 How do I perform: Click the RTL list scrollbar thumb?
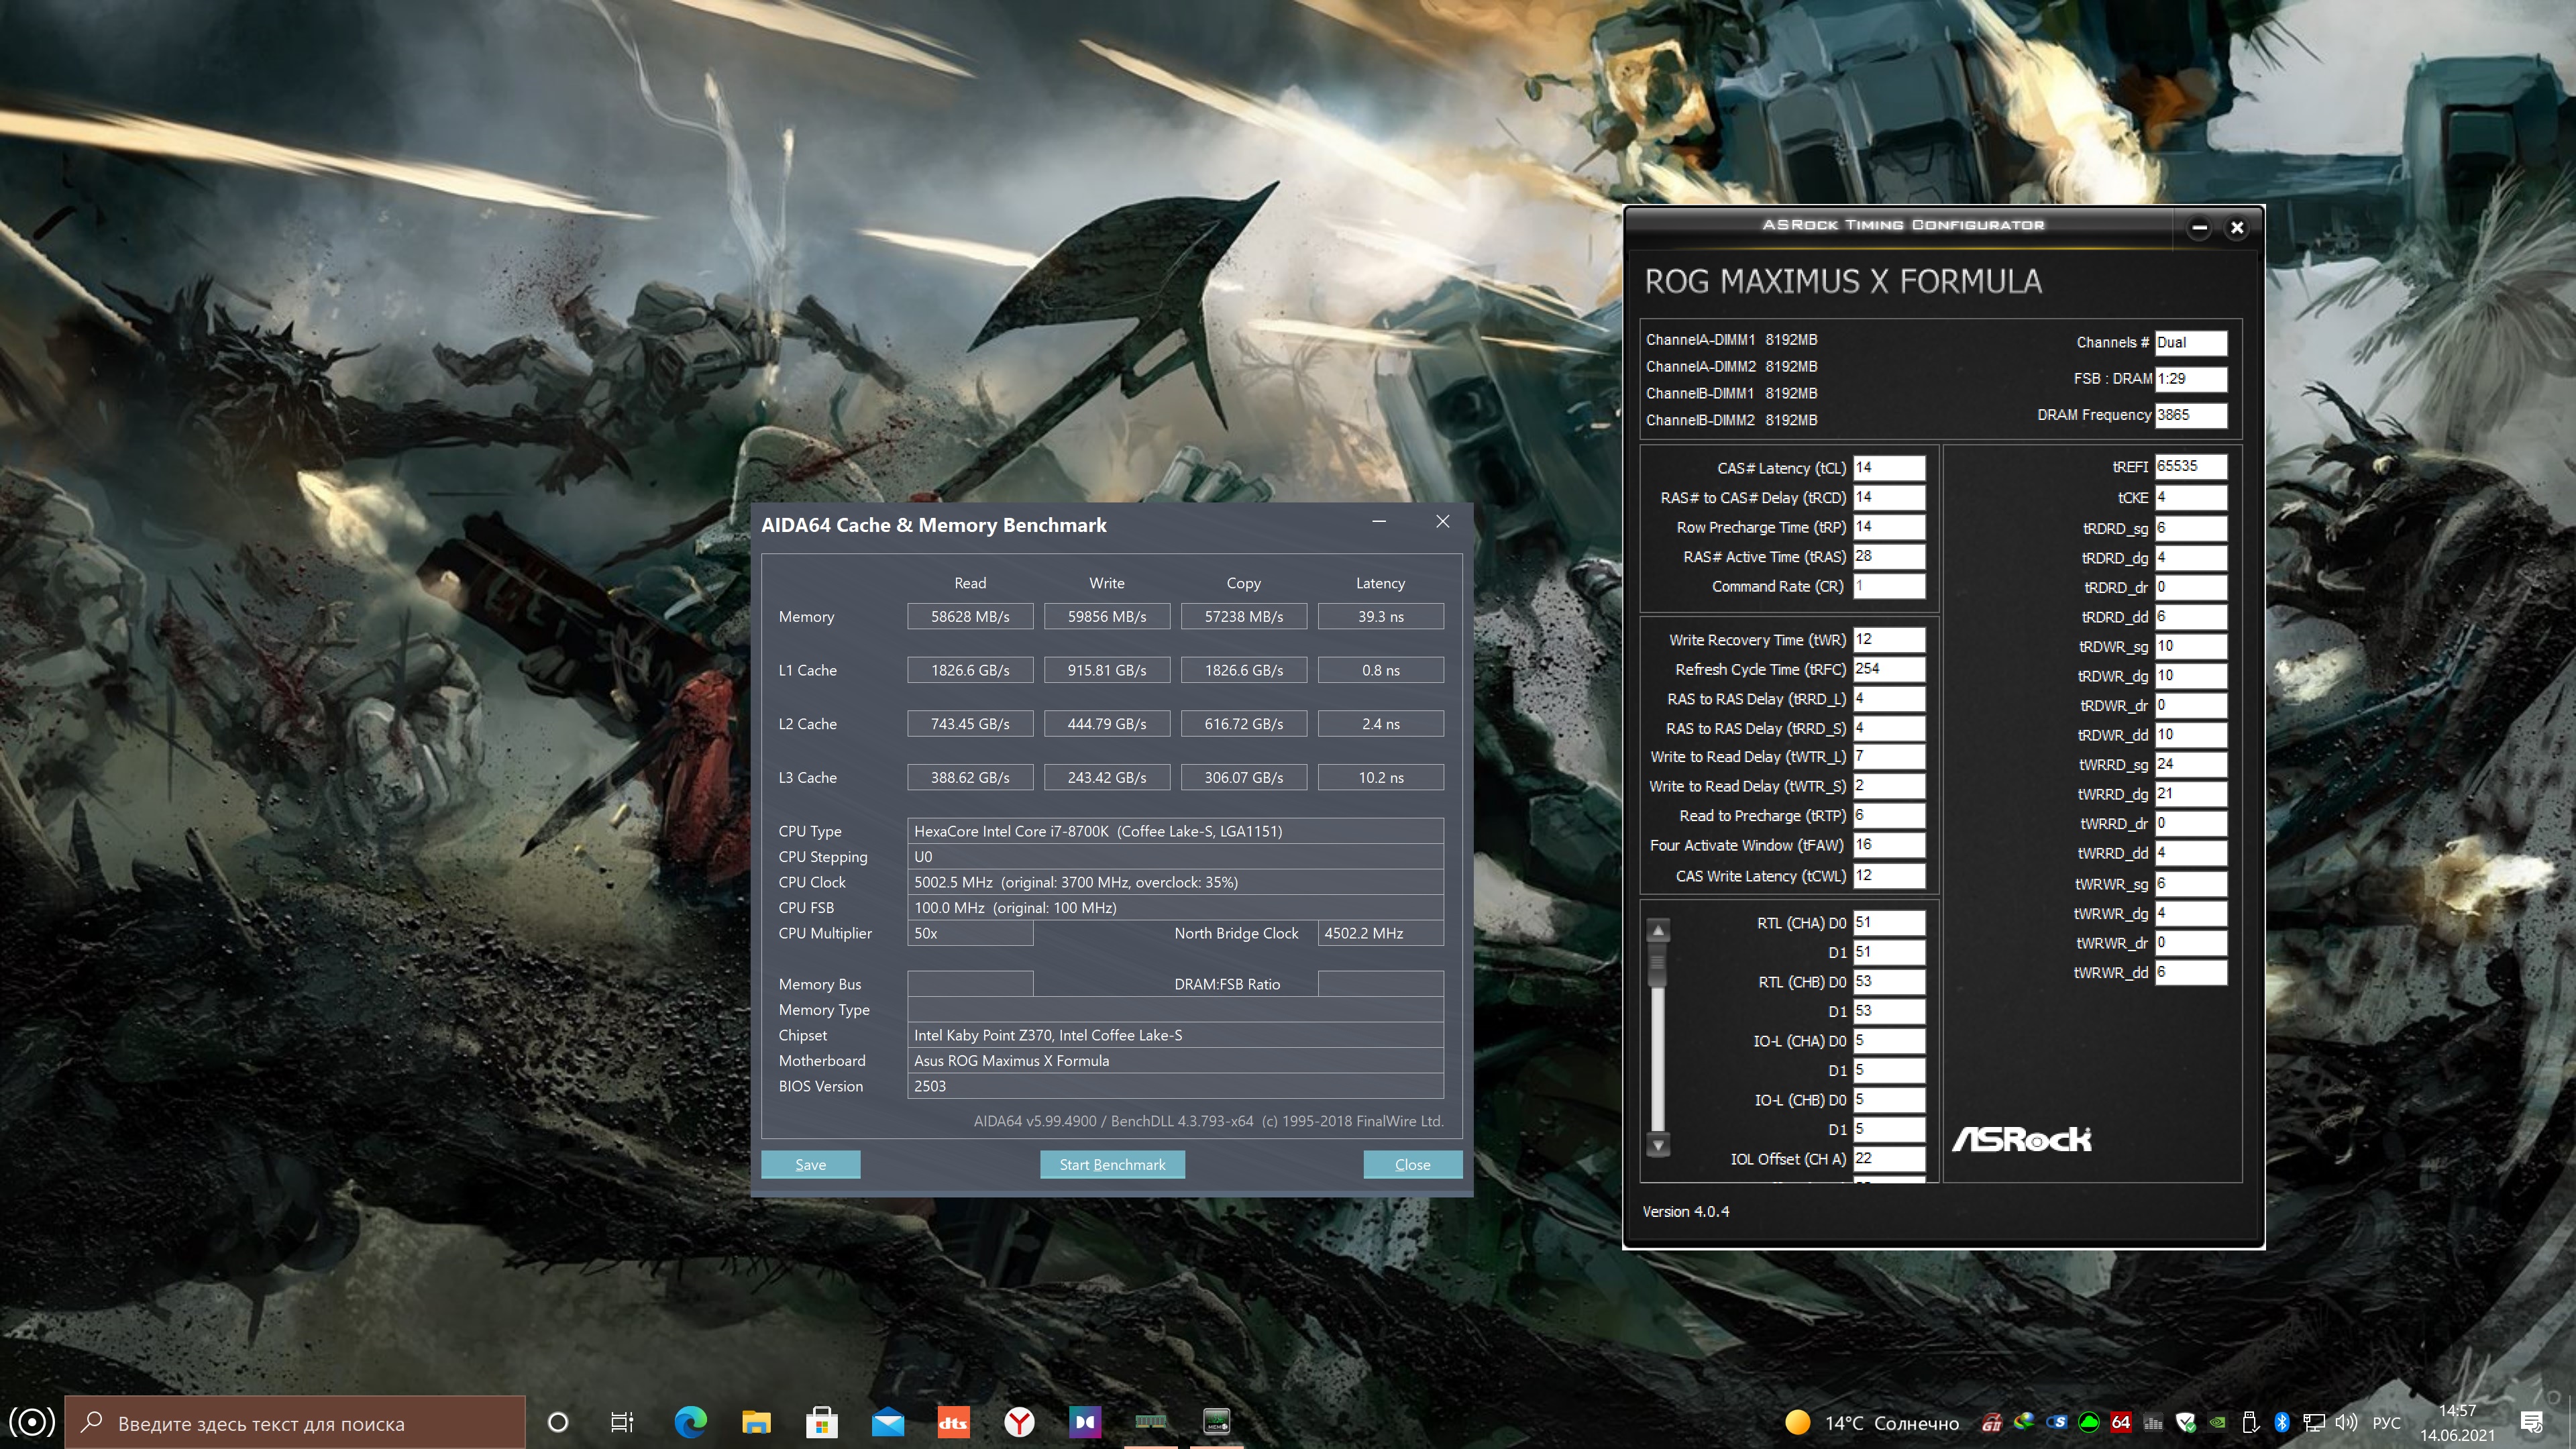pos(1658,963)
